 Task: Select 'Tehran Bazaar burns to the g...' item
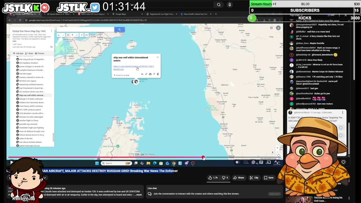coord(31,135)
